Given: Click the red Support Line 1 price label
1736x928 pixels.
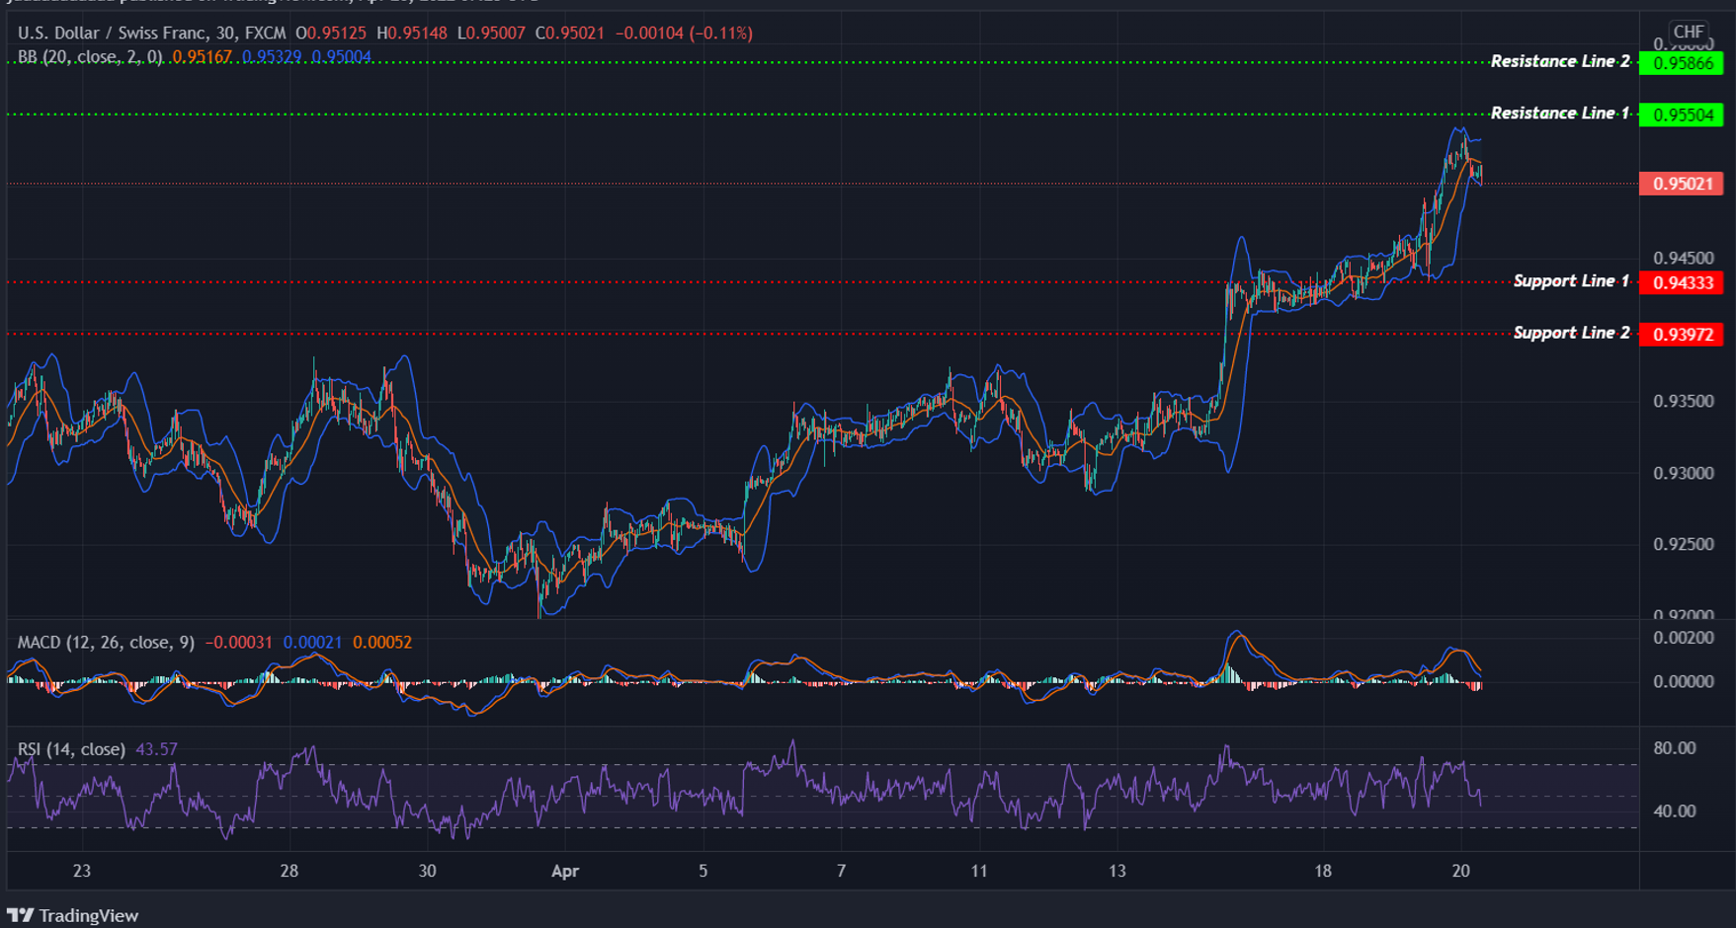Looking at the screenshot, I should tap(1681, 281).
